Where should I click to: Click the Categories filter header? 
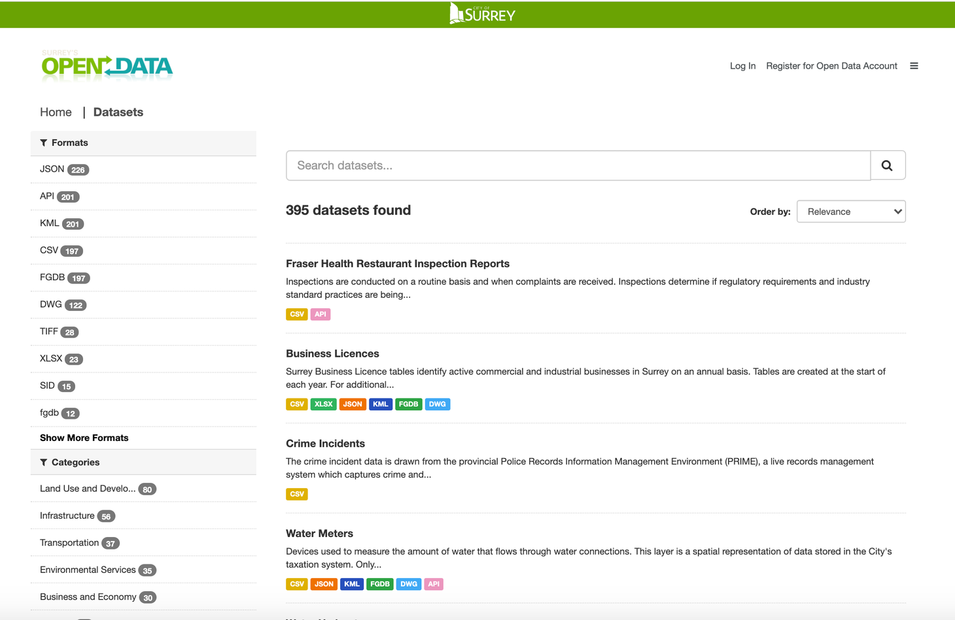[x=143, y=463]
